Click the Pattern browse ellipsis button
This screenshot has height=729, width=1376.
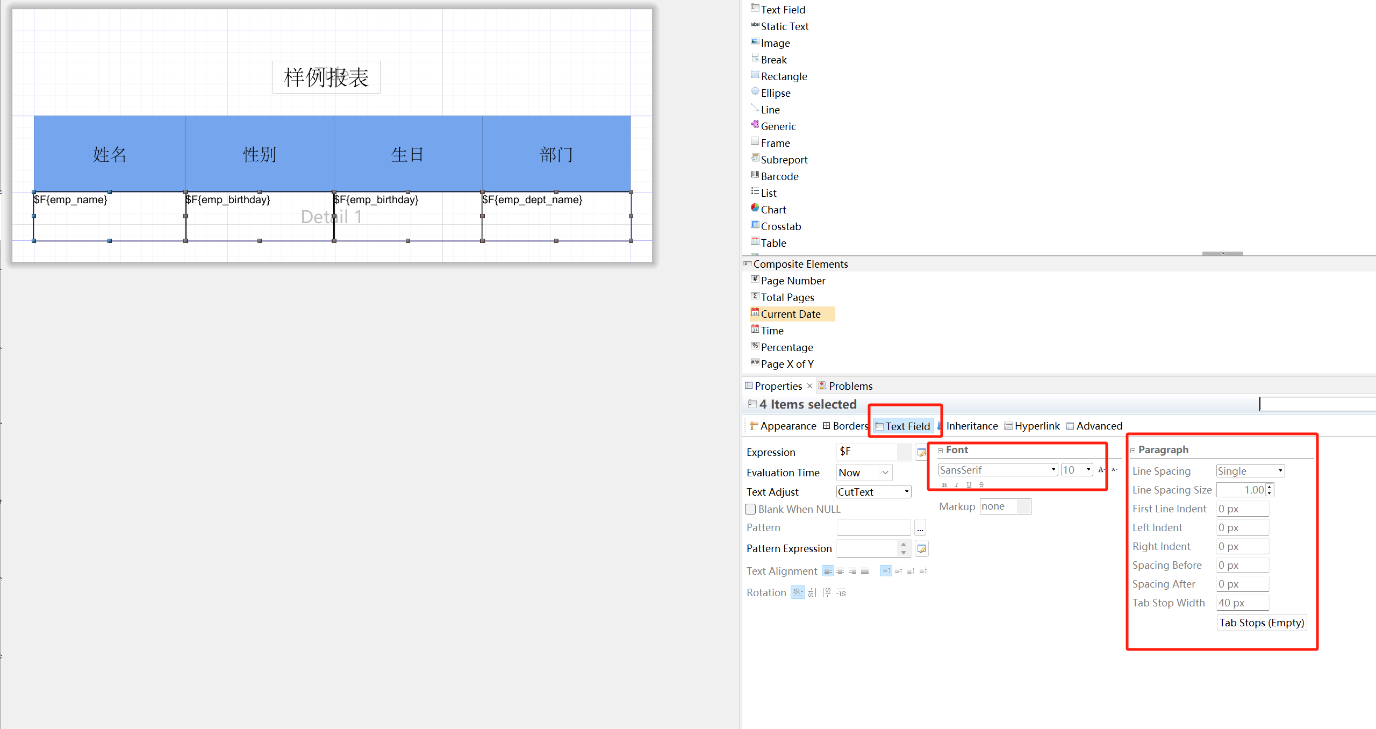coord(920,528)
